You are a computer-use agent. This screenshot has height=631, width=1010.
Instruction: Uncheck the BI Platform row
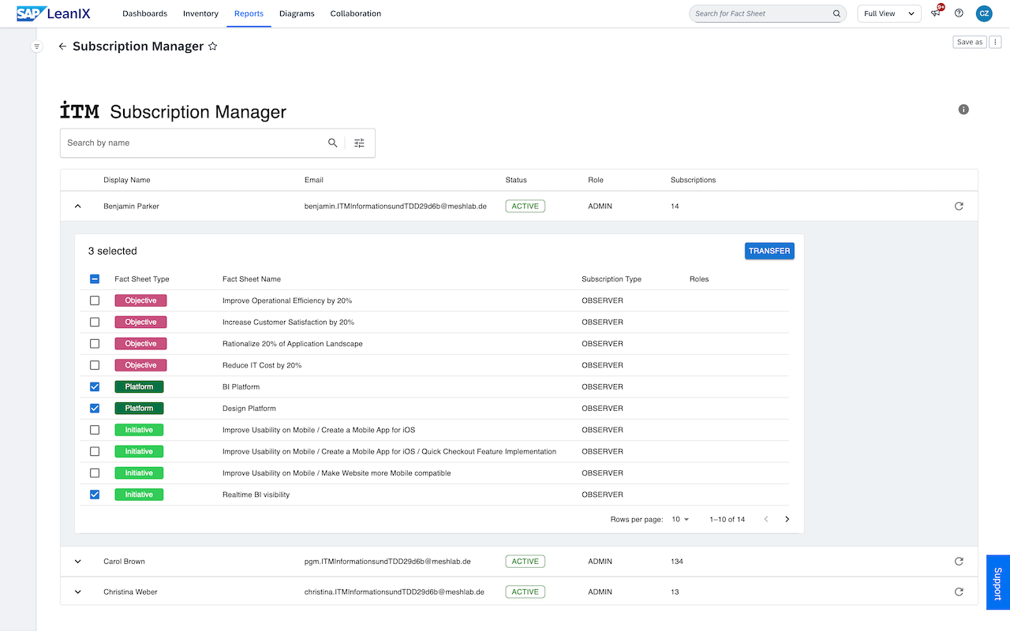95,386
